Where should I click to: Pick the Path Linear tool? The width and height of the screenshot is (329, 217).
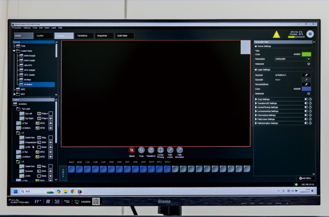[x=170, y=150]
